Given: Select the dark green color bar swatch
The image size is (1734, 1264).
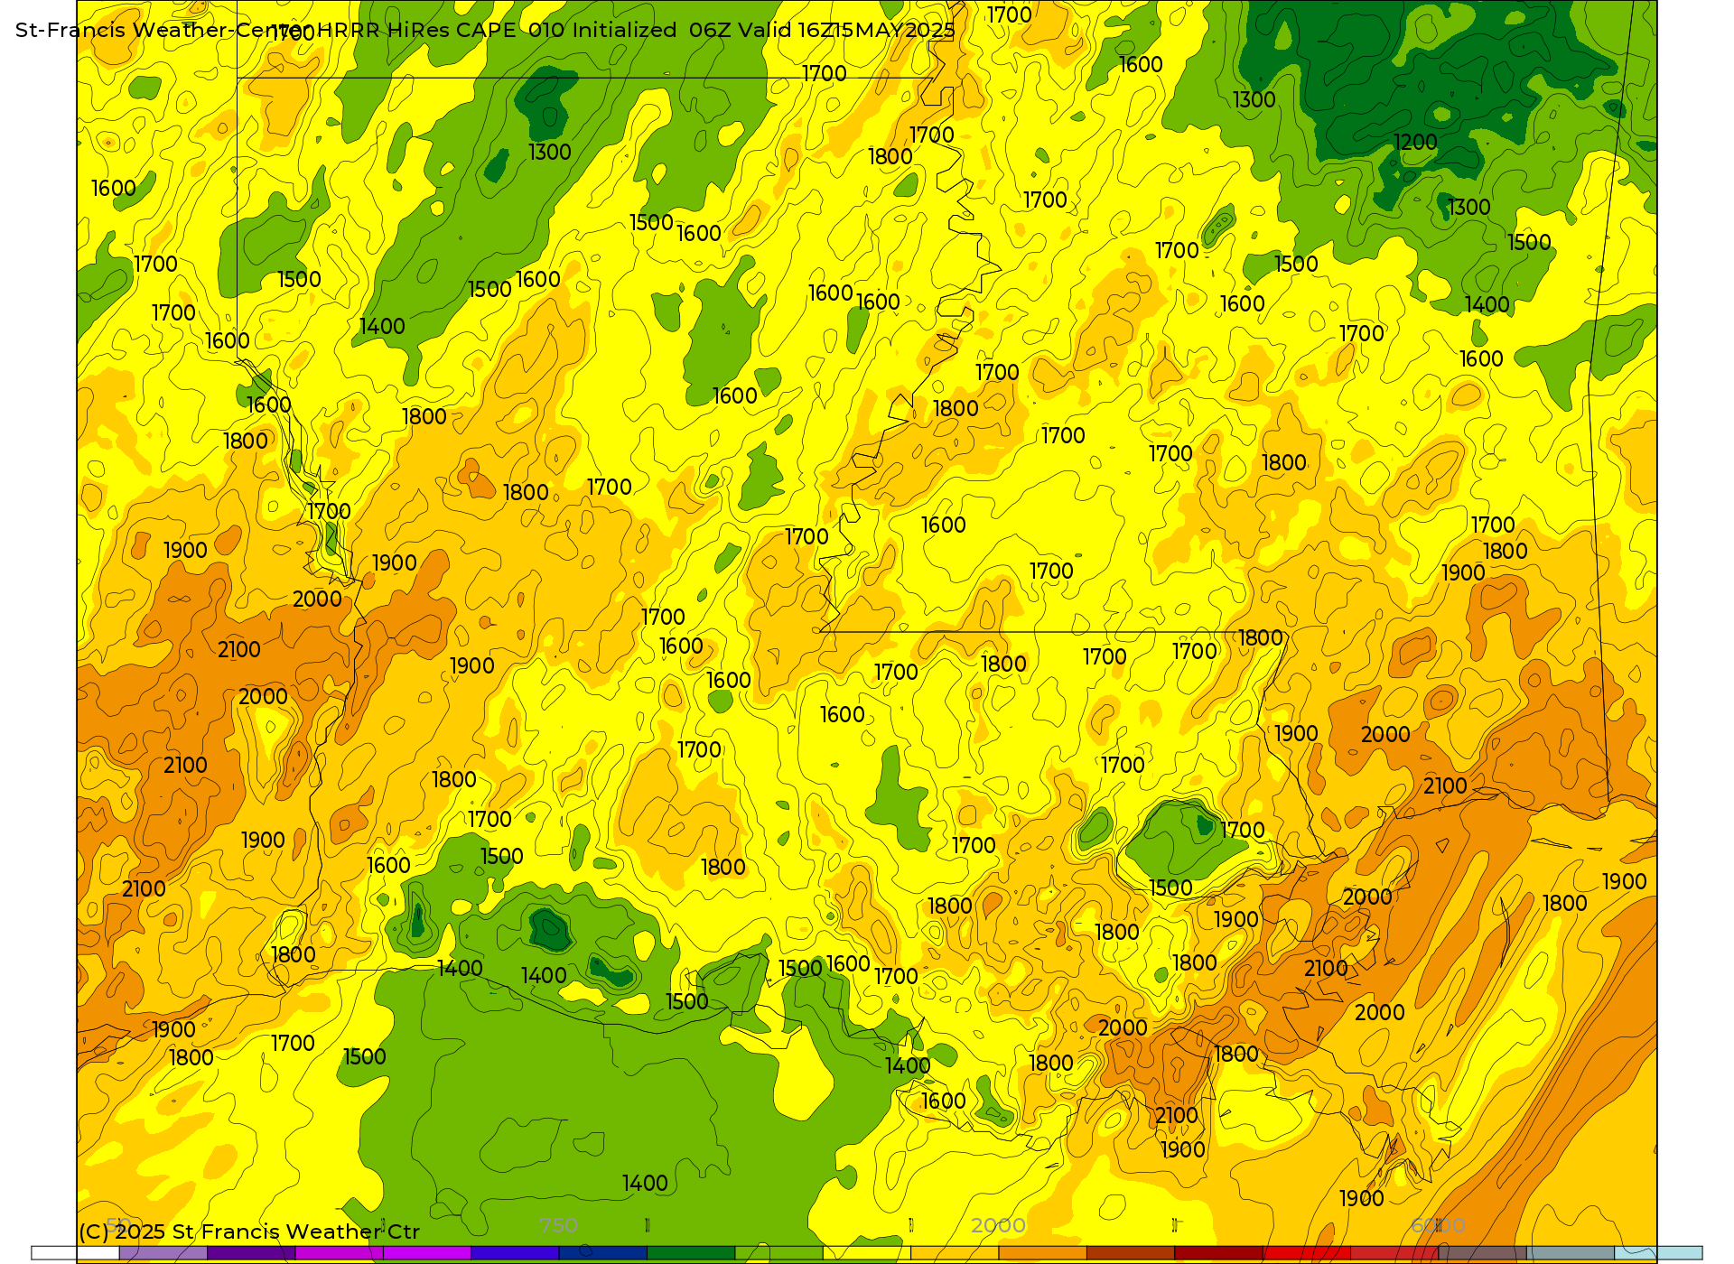Looking at the screenshot, I should point(691,1253).
